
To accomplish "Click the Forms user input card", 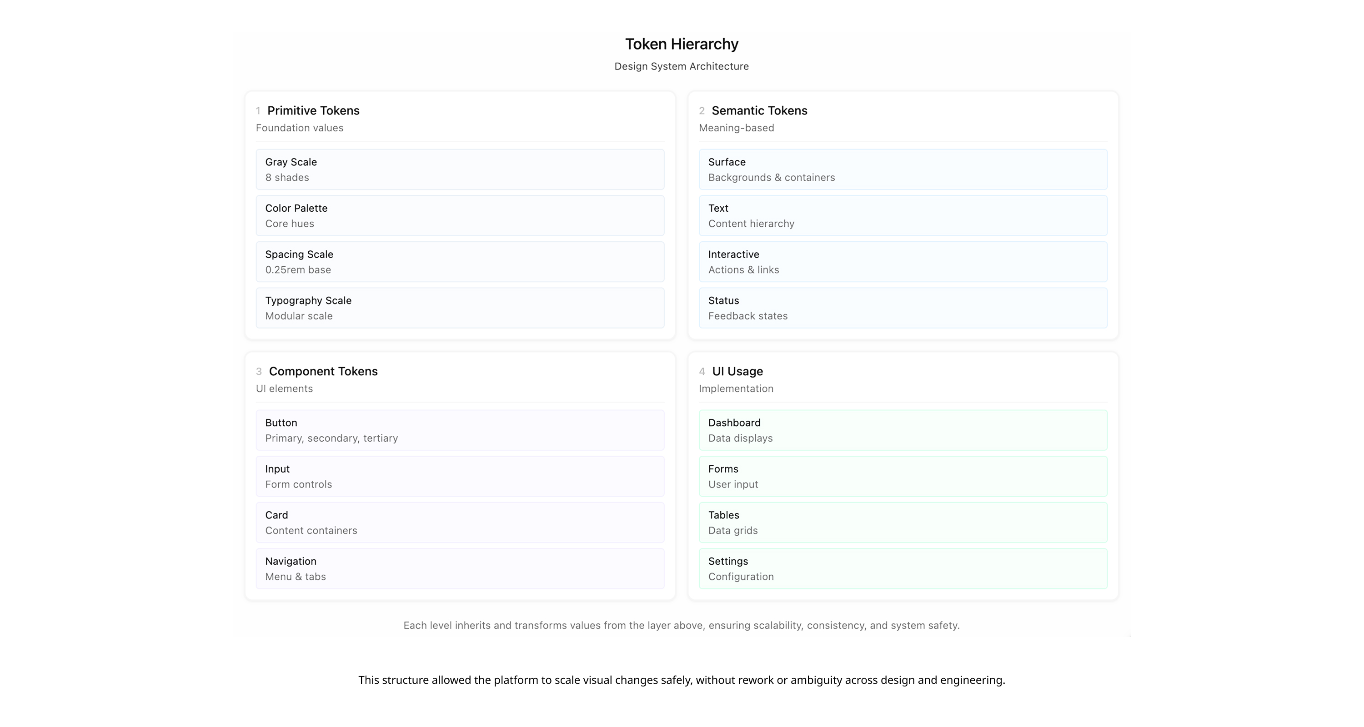I will tap(903, 476).
